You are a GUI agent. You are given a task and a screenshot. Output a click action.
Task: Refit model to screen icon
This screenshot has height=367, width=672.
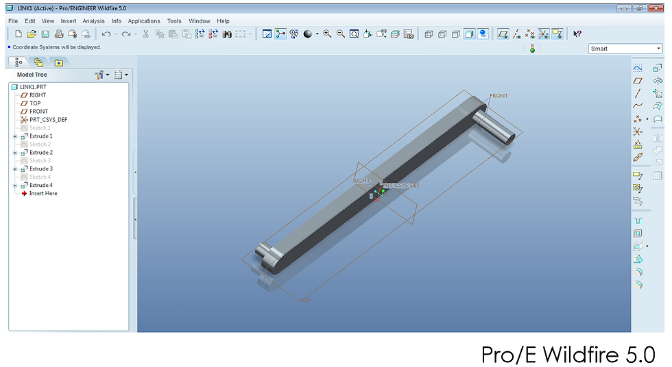coord(354,34)
